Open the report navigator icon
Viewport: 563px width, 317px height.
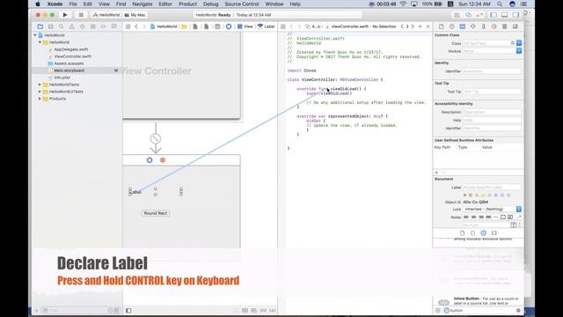click(114, 26)
